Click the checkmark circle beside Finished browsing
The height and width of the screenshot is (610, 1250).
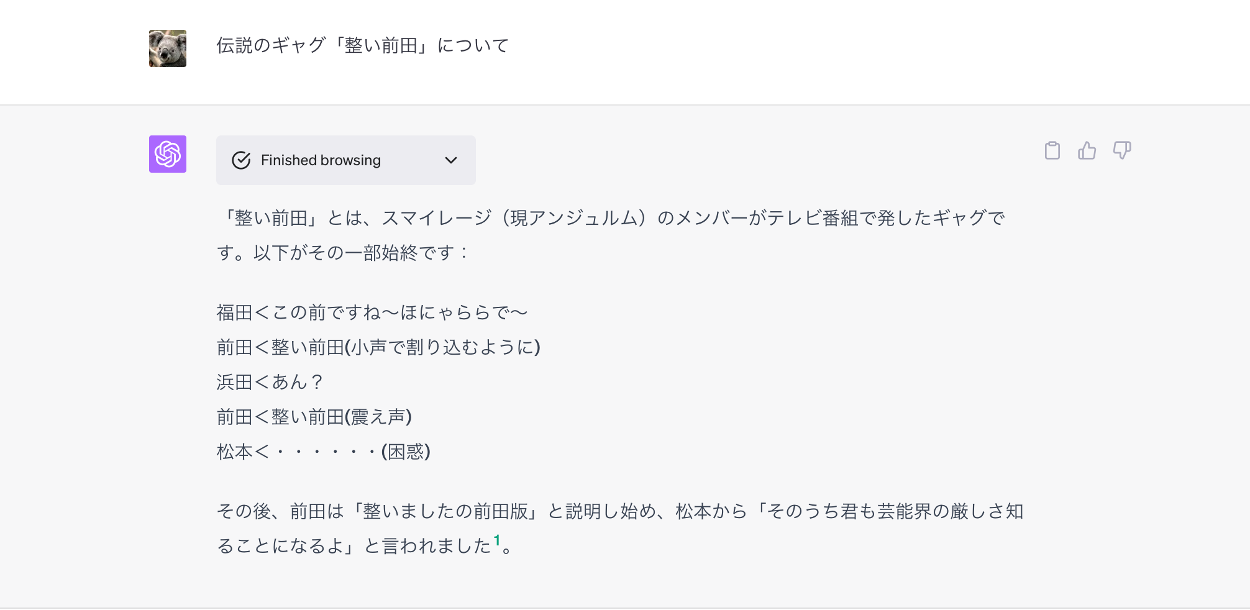click(x=241, y=160)
